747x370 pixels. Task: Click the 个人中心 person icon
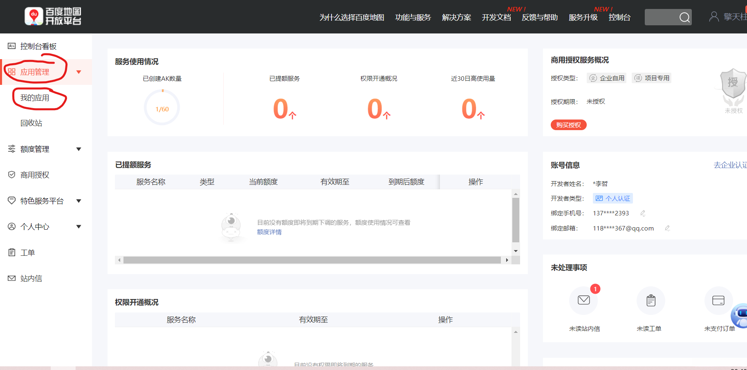coord(12,226)
